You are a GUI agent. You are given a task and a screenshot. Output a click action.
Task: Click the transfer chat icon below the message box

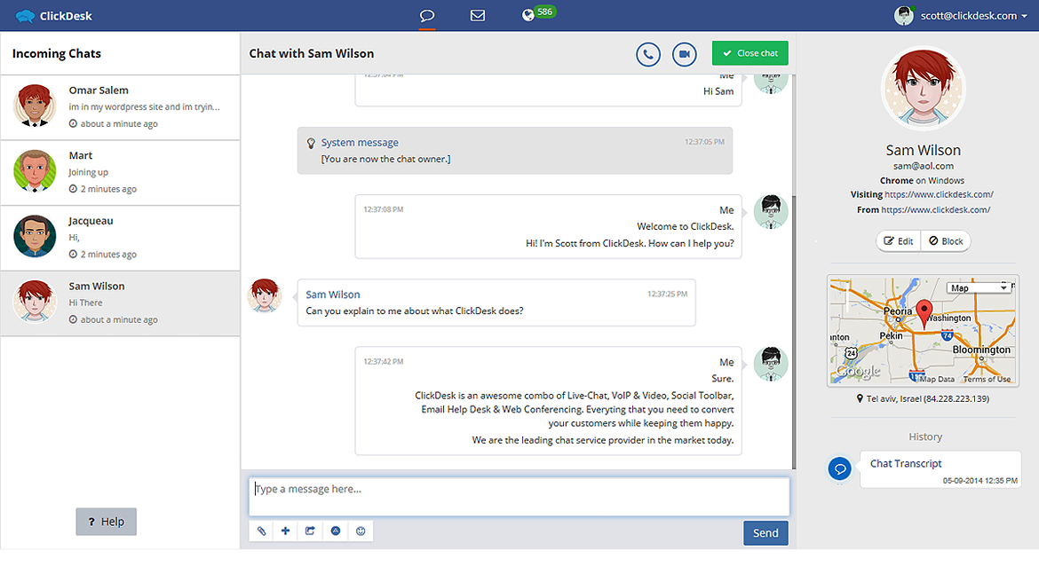310,530
